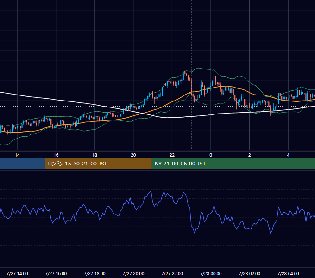Click the 7/27 18:00 date label
This screenshot has height=278, width=315.
[x=94, y=273]
